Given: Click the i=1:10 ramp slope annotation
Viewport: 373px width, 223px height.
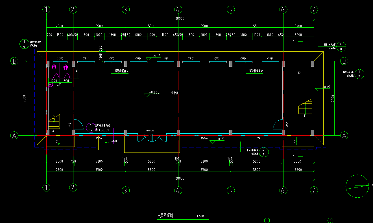Looking at the screenshot, I should (114, 141).
